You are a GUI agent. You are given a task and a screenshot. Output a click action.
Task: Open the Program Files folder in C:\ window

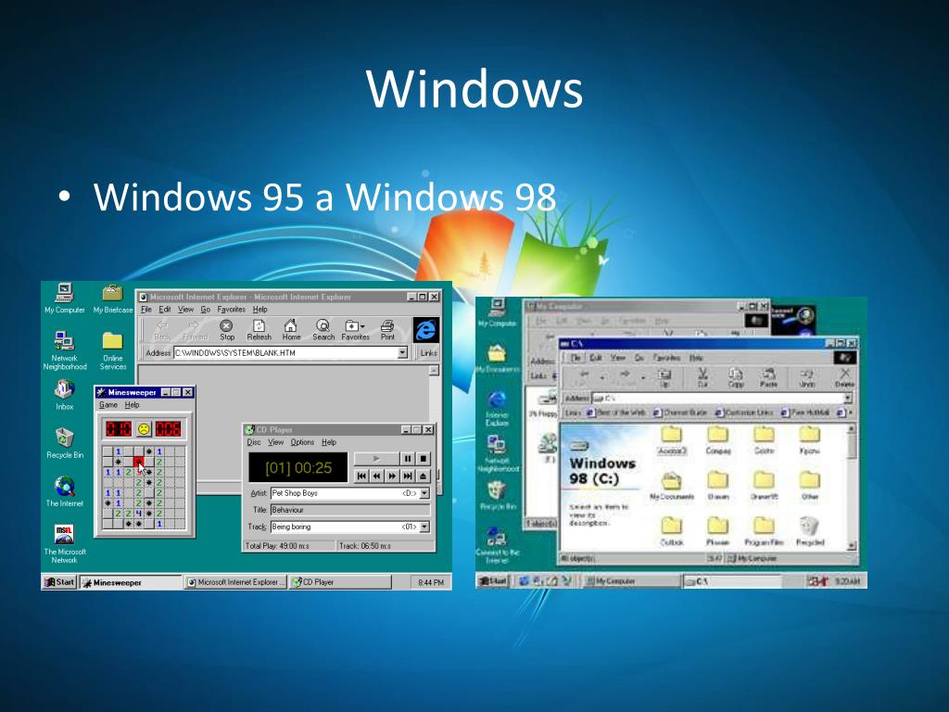click(764, 531)
